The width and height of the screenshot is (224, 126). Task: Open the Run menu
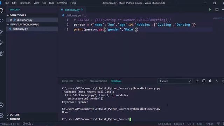[51, 3]
